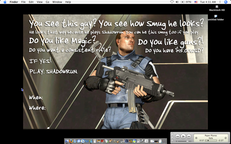Open the Go menu
Image resolution: width=231 pixels, height=144 pixels.
pyautogui.click(x=47, y=2)
